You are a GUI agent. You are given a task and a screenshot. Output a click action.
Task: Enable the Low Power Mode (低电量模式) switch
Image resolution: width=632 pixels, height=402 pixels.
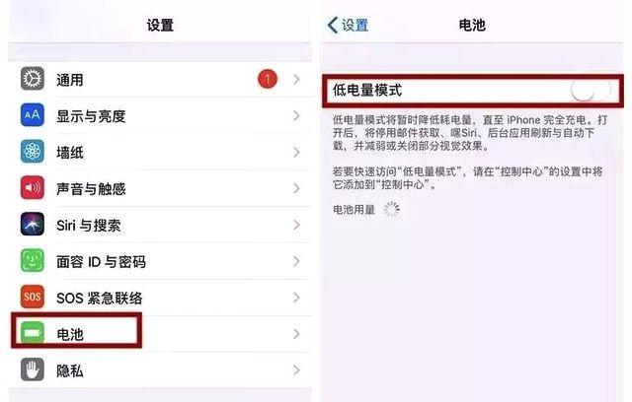click(x=591, y=91)
